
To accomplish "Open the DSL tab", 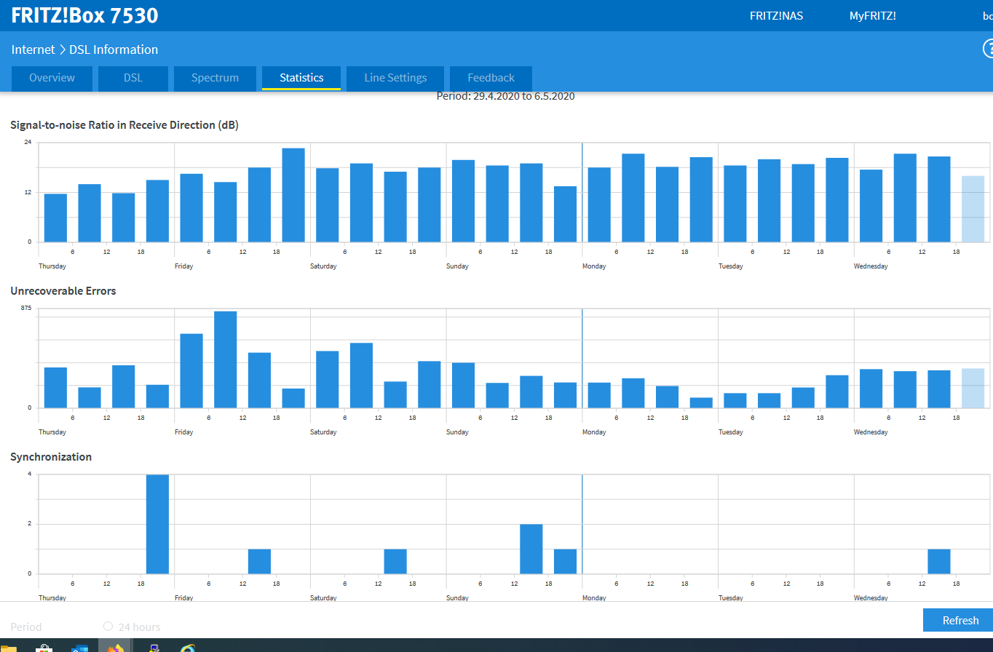I will pos(132,78).
